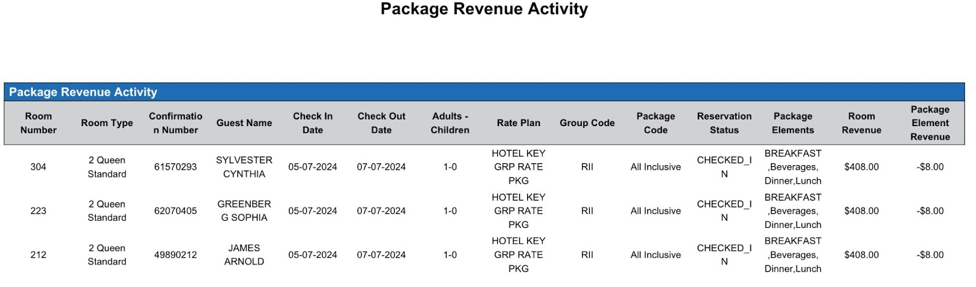Select the Adults - Children column header

click(x=450, y=123)
